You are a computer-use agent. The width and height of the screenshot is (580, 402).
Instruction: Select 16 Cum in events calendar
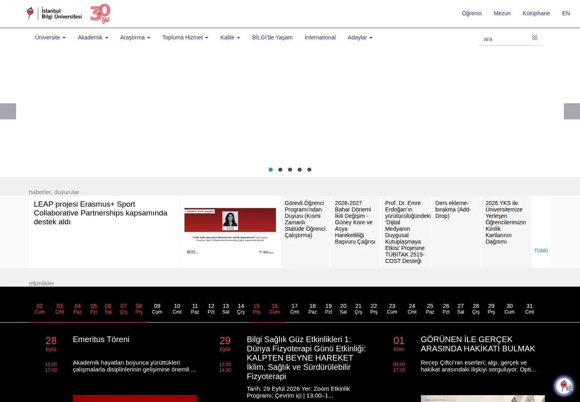coord(275,309)
